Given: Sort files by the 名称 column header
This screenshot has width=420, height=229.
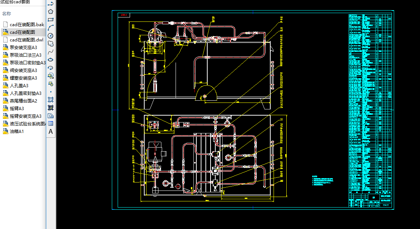Looking at the screenshot, I should [x=7, y=13].
